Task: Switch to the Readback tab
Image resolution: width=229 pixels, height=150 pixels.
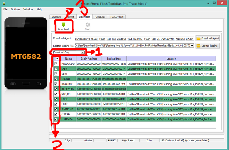Action: pyautogui.click(x=100, y=17)
